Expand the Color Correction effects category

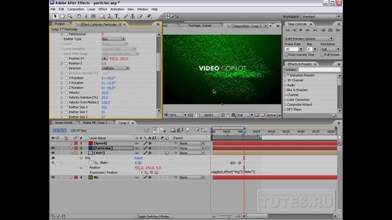point(285,100)
